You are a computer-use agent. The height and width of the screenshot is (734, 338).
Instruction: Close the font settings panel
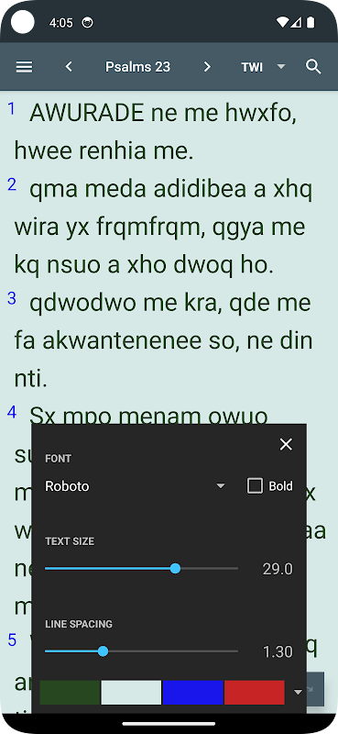[286, 444]
